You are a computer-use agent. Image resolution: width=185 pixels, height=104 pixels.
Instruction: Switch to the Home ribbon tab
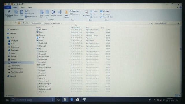tap(15, 7)
